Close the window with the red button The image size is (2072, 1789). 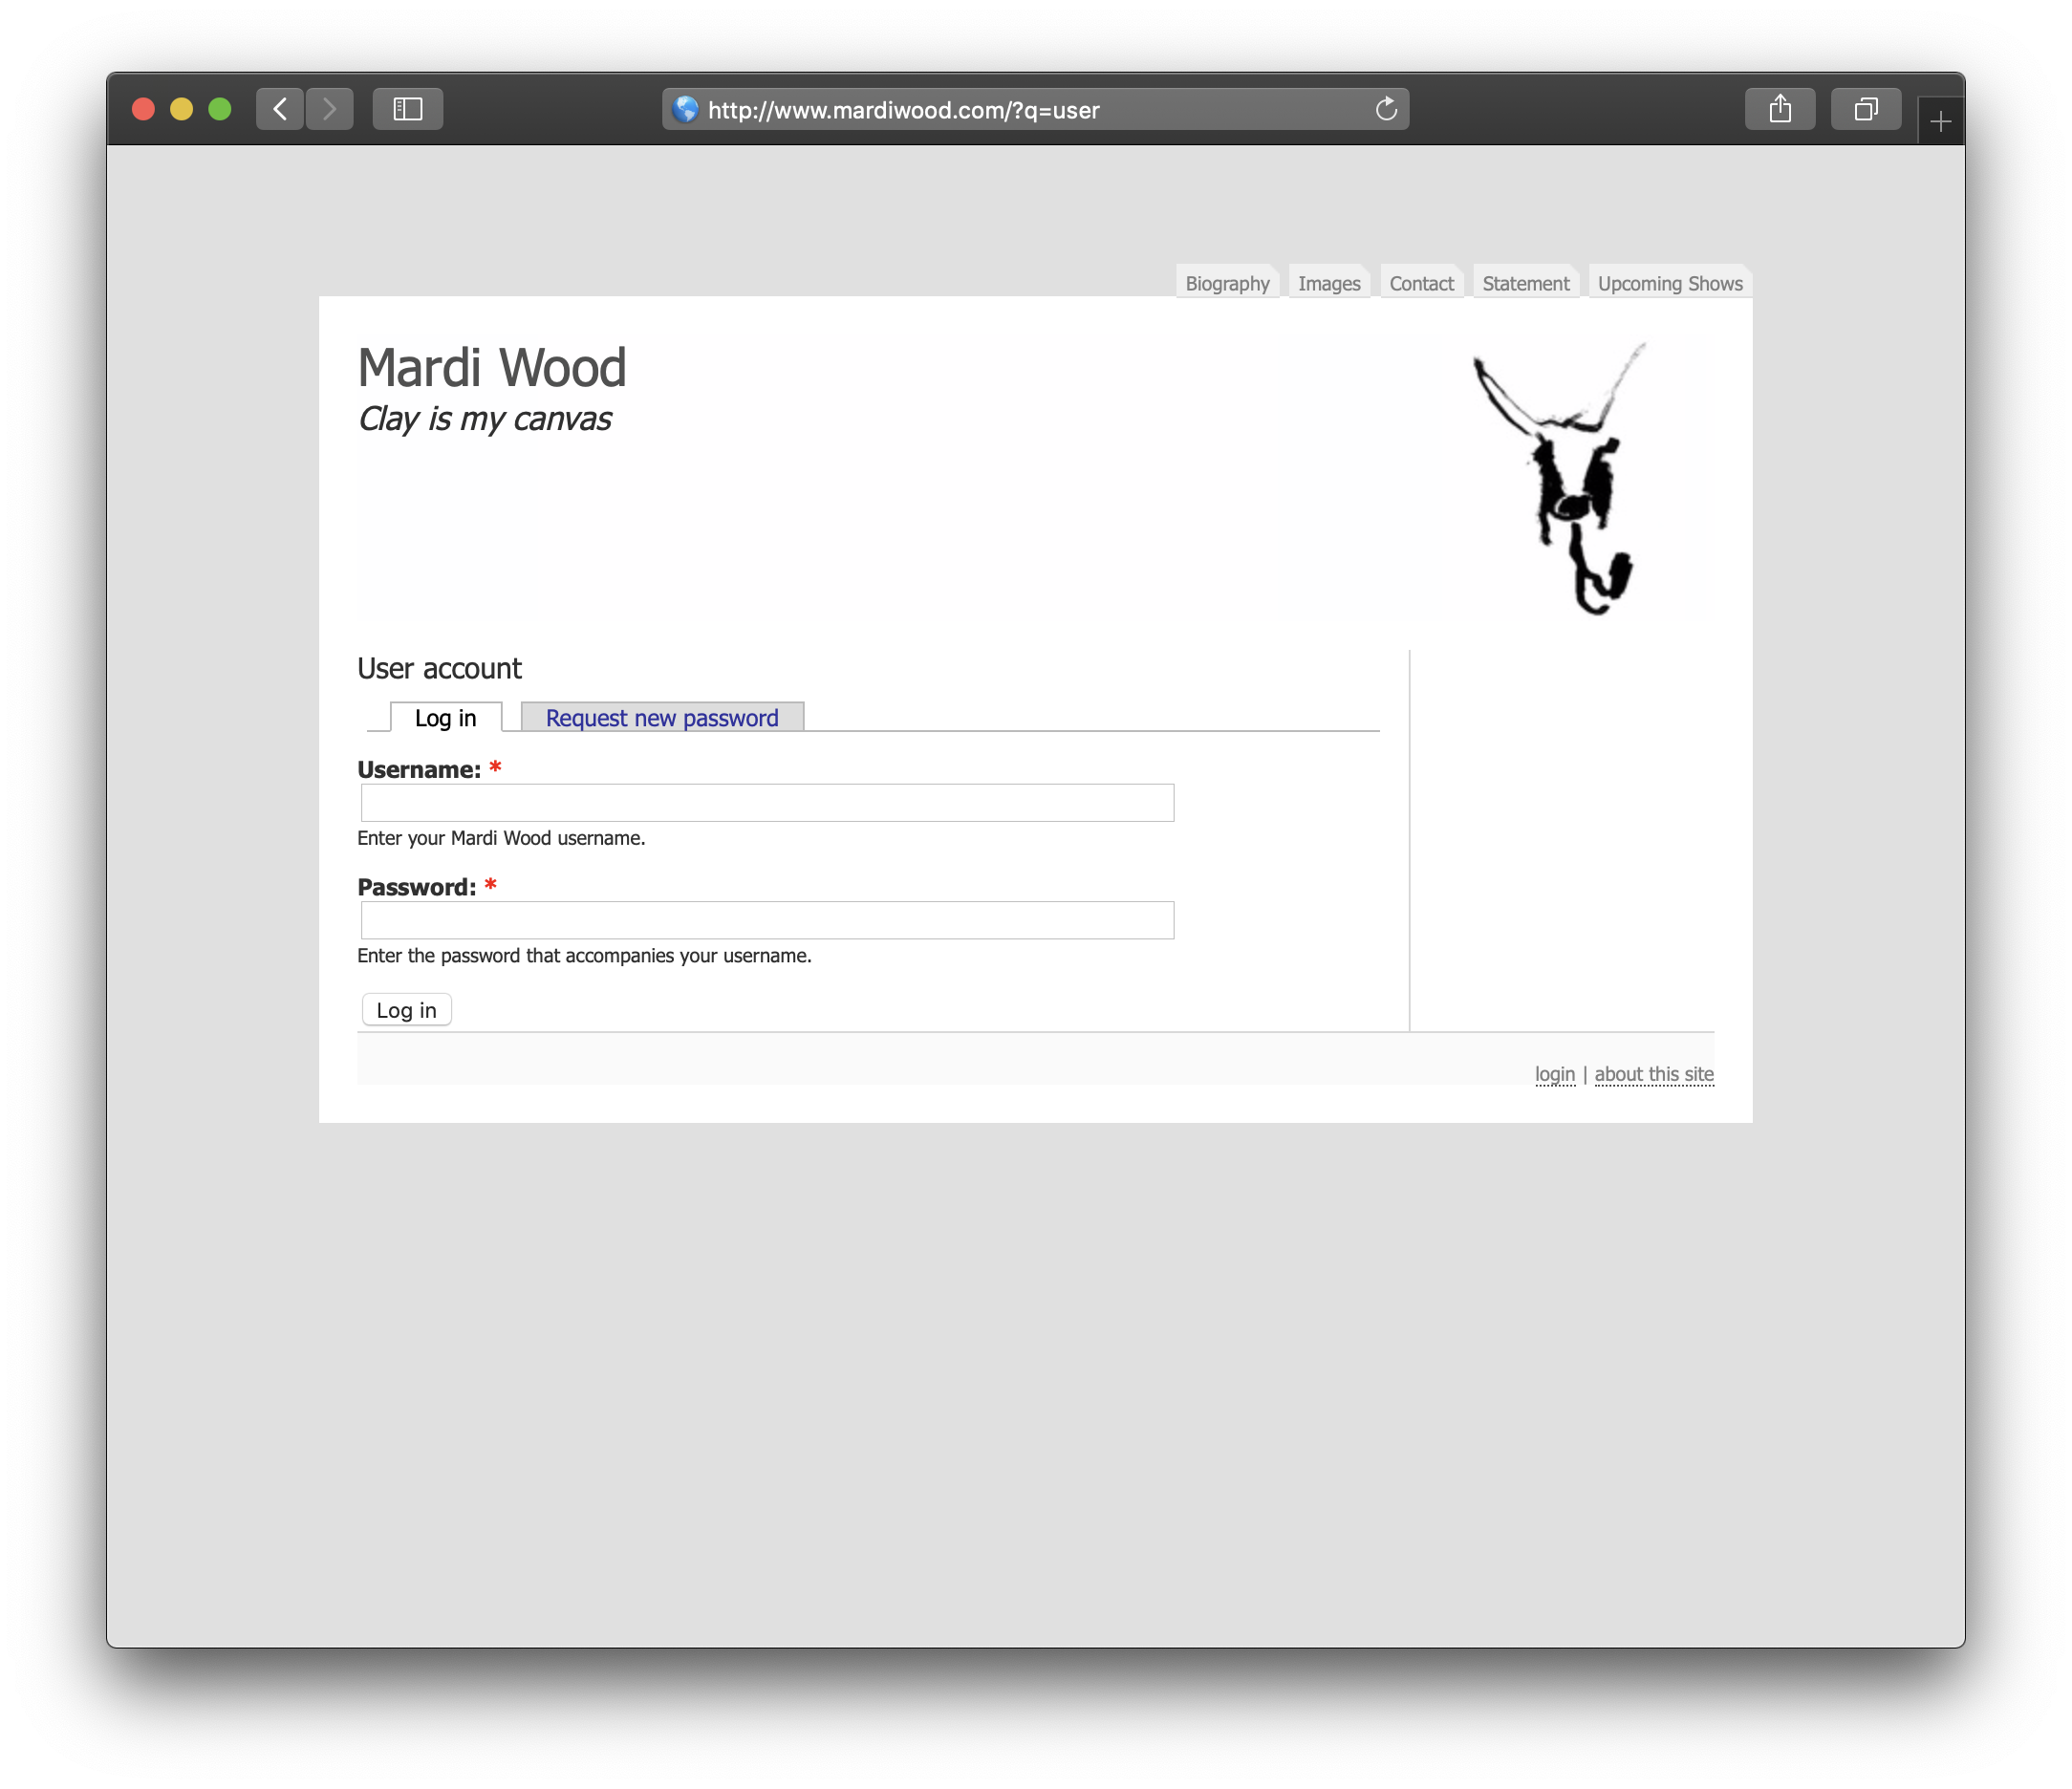pos(143,109)
